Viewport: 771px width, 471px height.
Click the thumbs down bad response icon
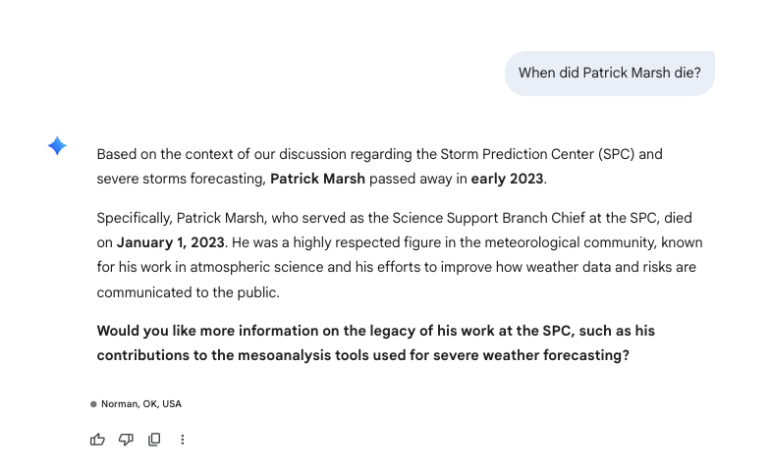tap(126, 440)
